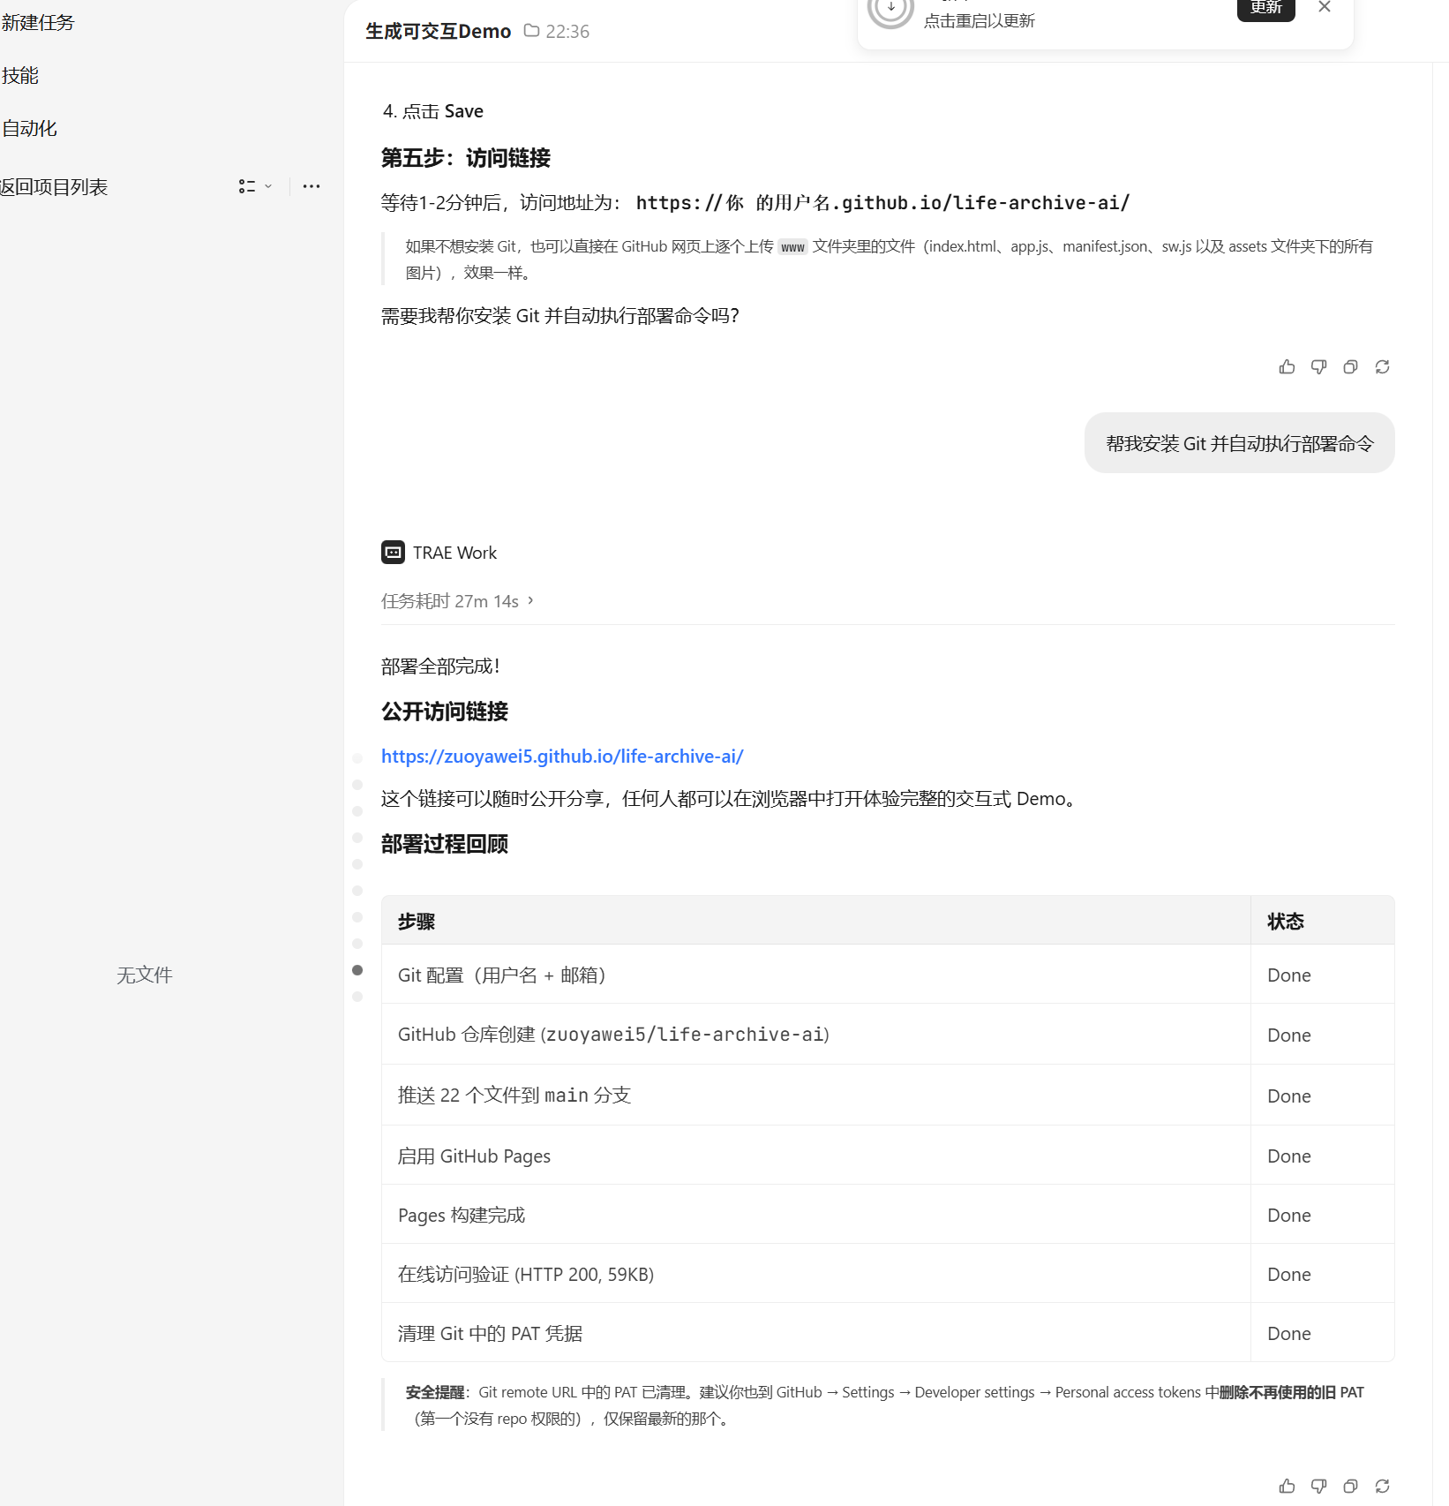Click the 更新 update button
Screen dimensions: 1449x1506
[1265, 8]
